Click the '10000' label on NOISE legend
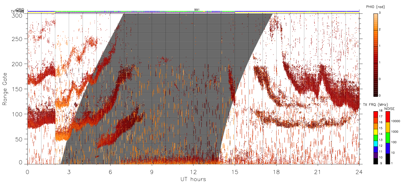The height and width of the screenshot is (186, 404). coord(395,121)
